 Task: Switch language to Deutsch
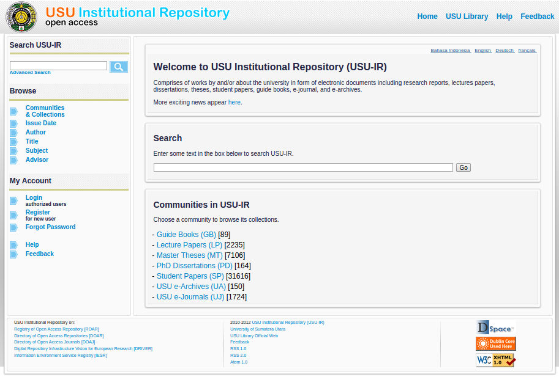pyautogui.click(x=505, y=51)
